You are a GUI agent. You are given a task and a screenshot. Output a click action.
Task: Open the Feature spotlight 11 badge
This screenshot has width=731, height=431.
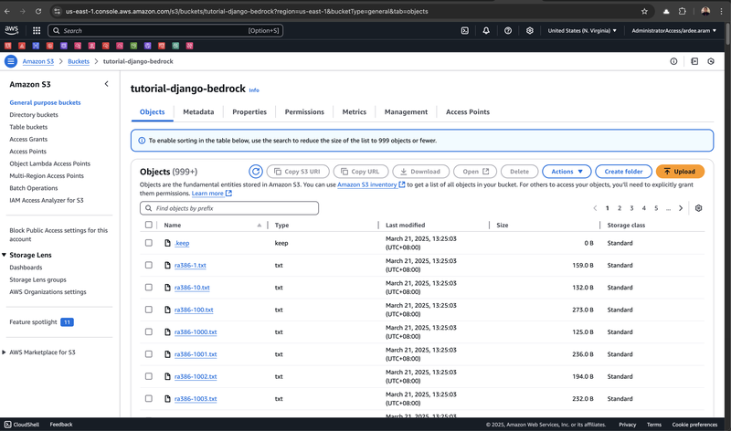click(x=67, y=322)
